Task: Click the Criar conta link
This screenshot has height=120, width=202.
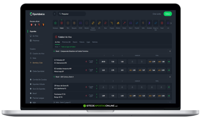Action: (x=157, y=14)
